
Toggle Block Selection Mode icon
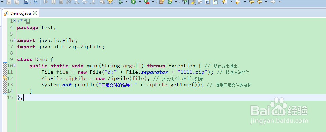(x=207, y=2)
